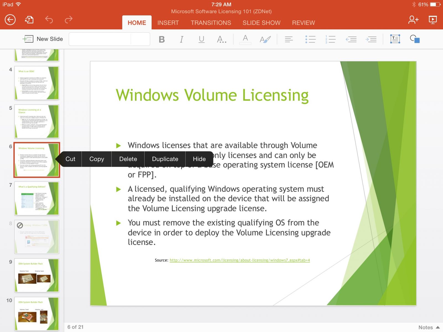Open the font size box
The image size is (443, 332).
(140, 39)
